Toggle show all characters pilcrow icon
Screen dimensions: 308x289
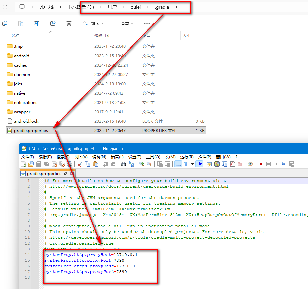pos(186,164)
